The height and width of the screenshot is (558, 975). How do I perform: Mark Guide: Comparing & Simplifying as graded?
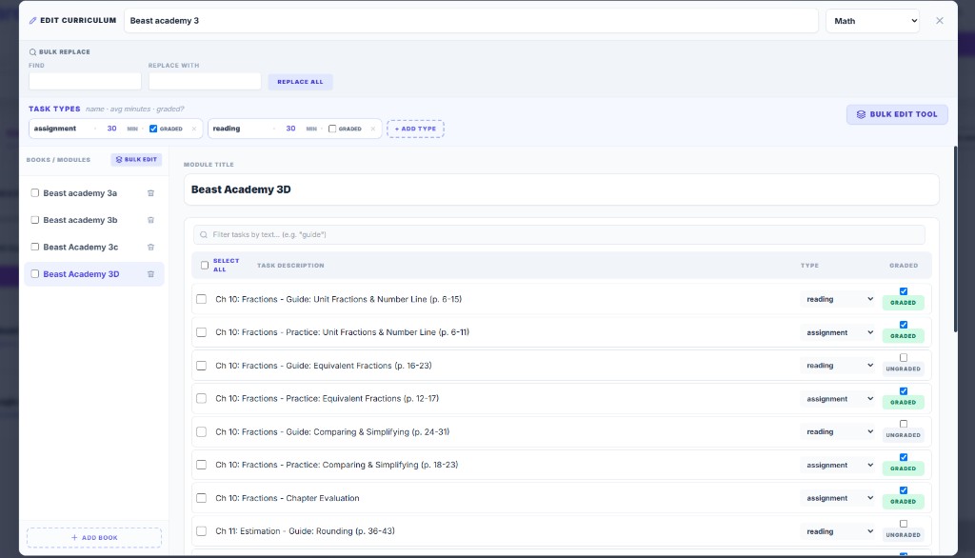coord(904,425)
